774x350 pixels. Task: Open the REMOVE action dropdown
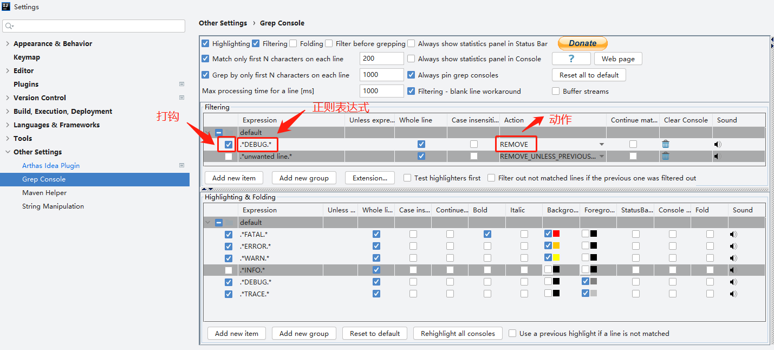pos(601,145)
